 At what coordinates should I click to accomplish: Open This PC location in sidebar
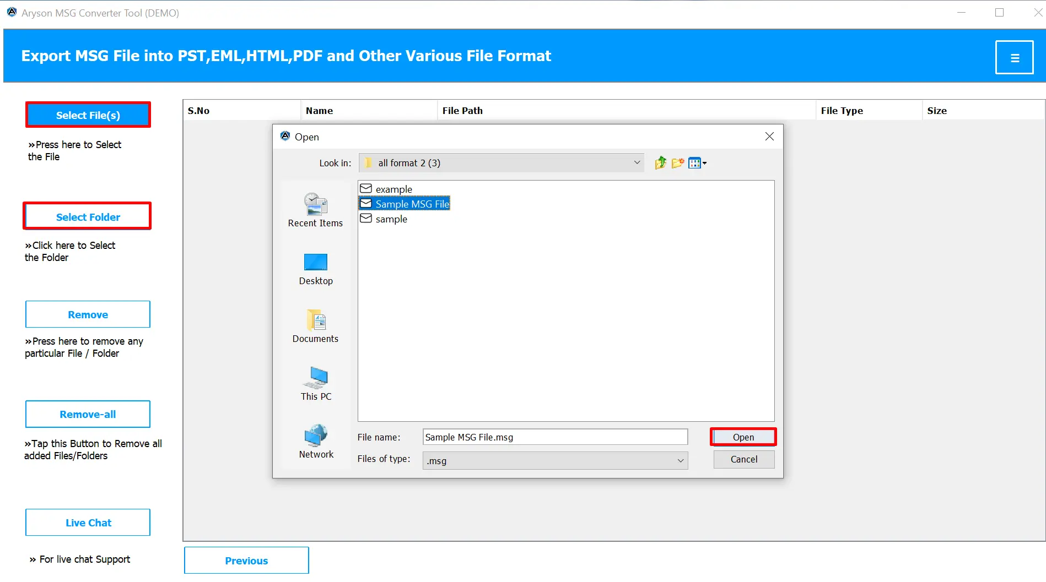316,384
